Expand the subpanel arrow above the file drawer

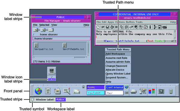(57, 85)
